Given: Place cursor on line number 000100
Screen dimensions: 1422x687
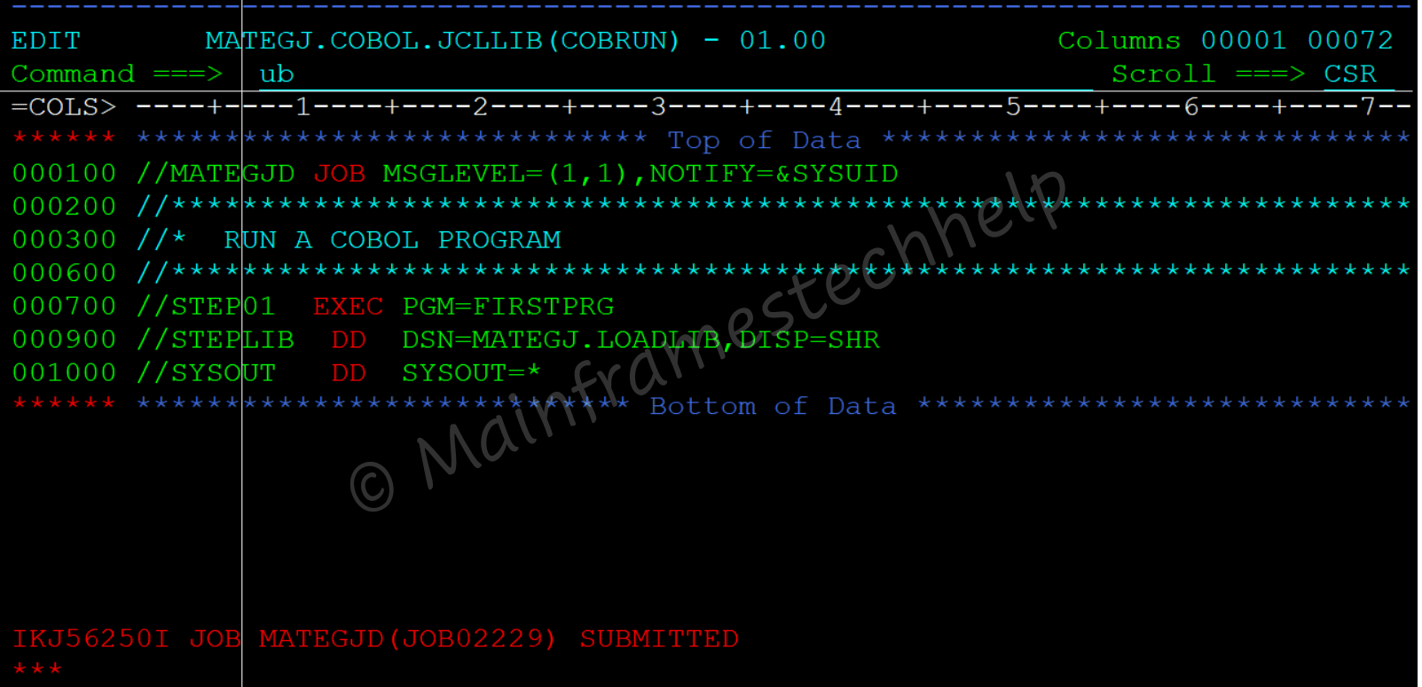Looking at the screenshot, I should [x=64, y=174].
